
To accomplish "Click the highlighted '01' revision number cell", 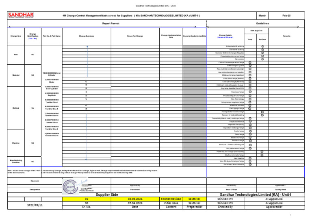I will pyautogui.click(x=87, y=199).
